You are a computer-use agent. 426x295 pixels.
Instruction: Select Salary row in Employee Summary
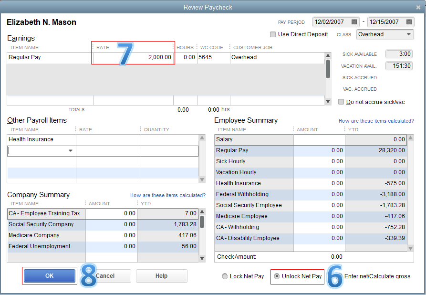click(311, 139)
